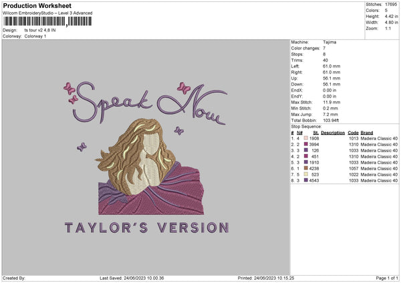Click the Machine value 'Tajima'

(x=329, y=42)
